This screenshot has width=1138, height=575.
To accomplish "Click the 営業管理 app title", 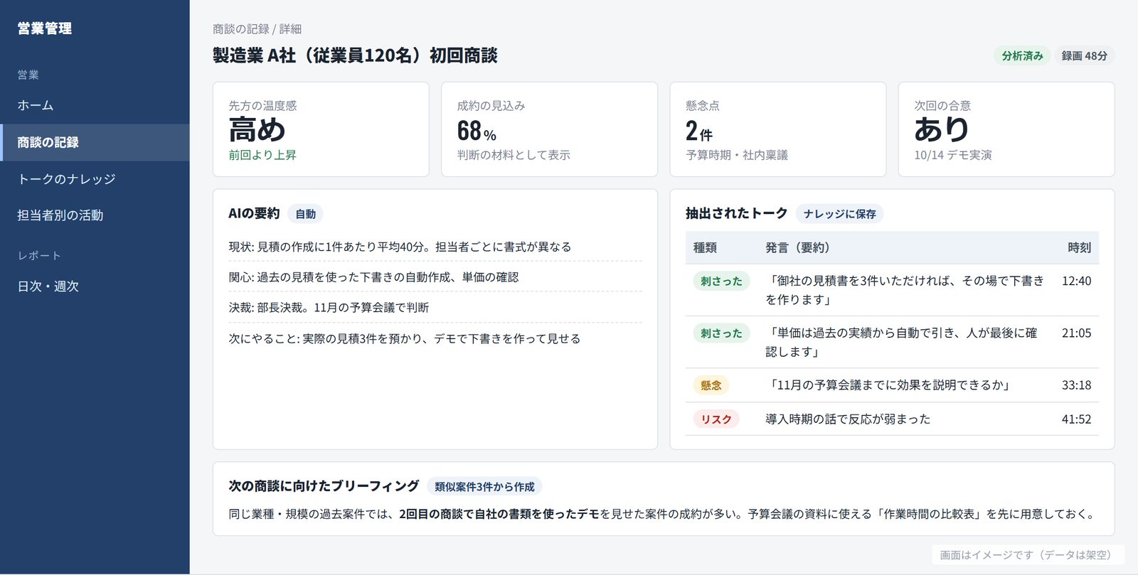I will (45, 28).
